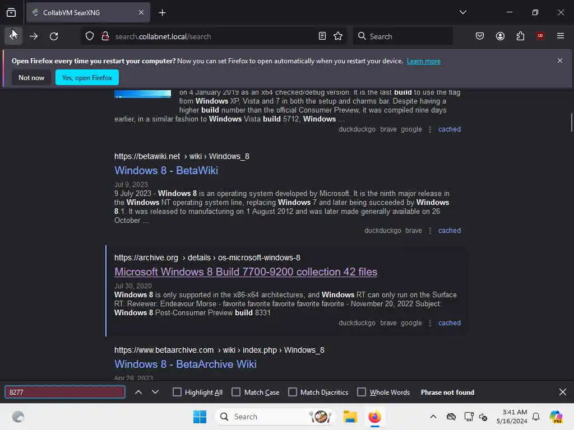Open the uBlock Origin extension icon
The width and height of the screenshot is (574, 430).
(x=540, y=36)
